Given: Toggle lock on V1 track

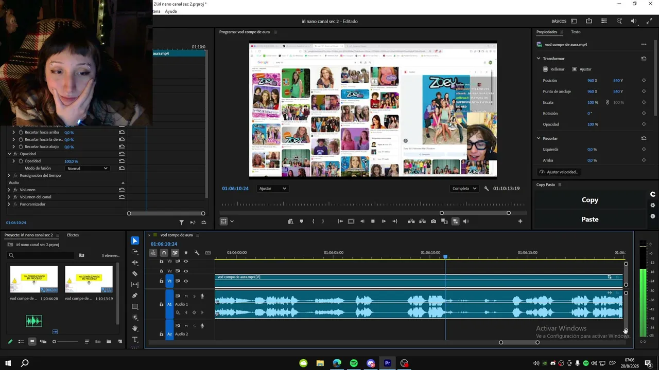Looking at the screenshot, I should (161, 281).
